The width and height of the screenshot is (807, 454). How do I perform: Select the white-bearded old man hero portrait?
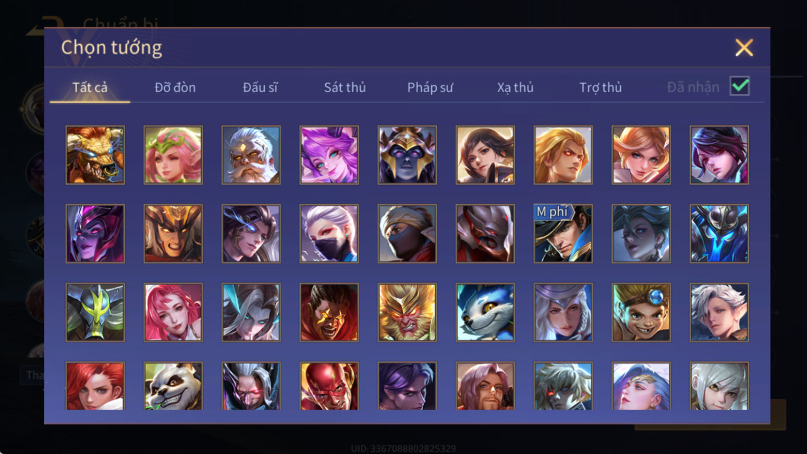coord(251,155)
